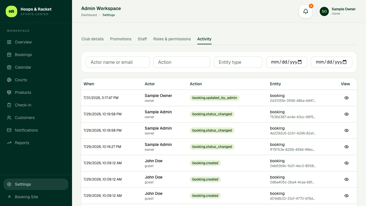
Task: Click timestamp 7/31/2026, 3:17:47 PM
Action: 101,98
